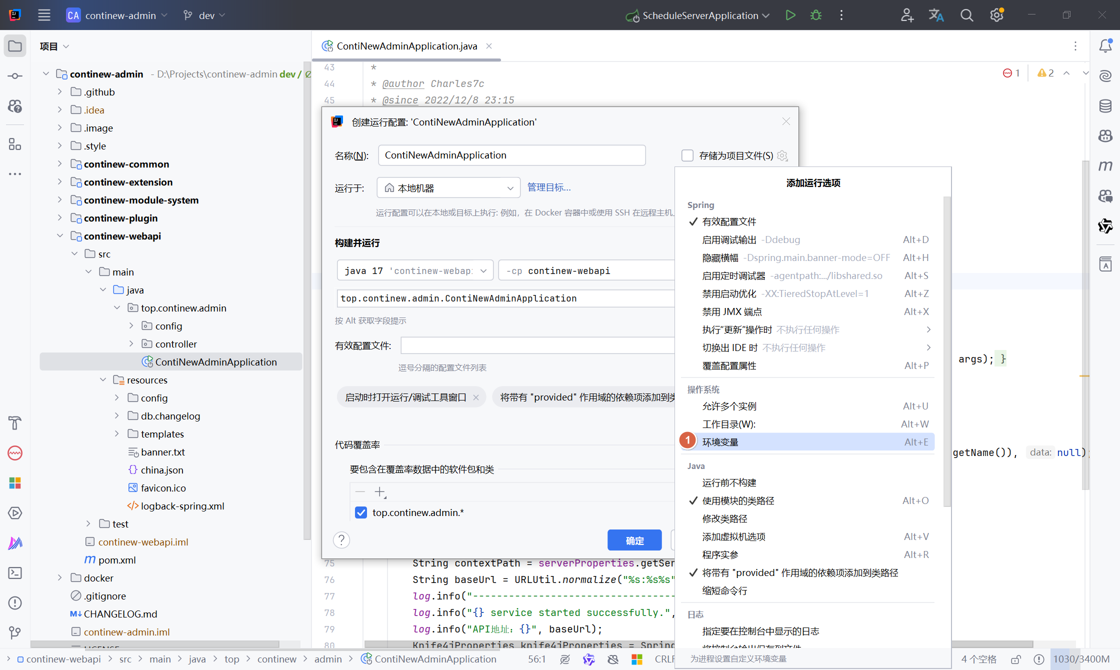Select 工作目录(W) from run options
Image resolution: width=1120 pixels, height=670 pixels.
pyautogui.click(x=807, y=424)
